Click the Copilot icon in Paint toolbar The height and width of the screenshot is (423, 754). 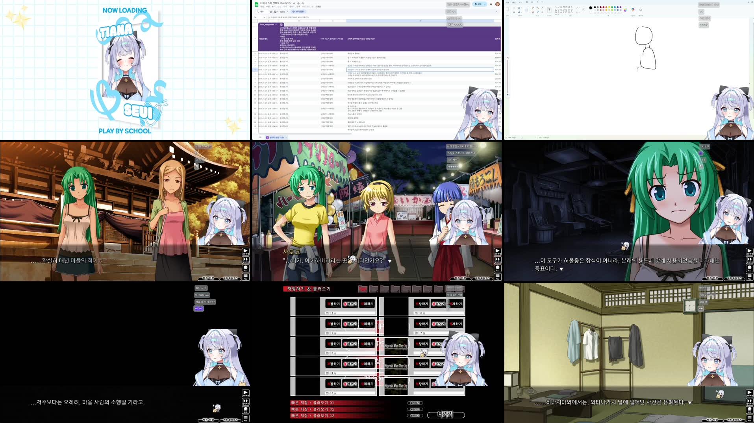coord(633,9)
